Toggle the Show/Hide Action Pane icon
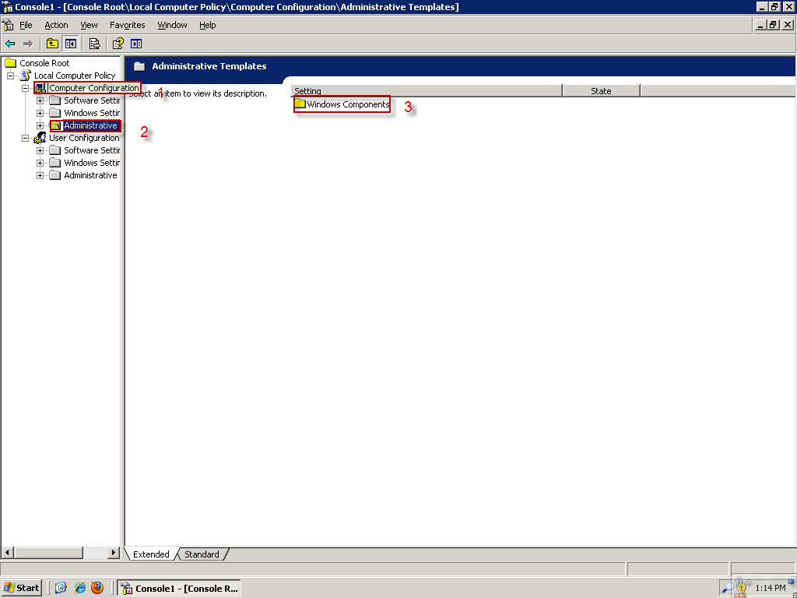 pos(136,44)
